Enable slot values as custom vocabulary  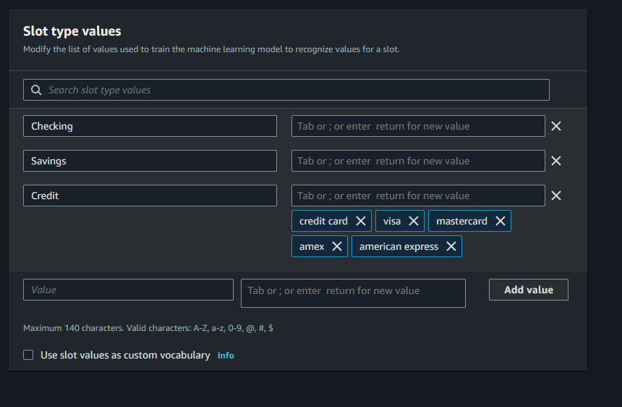click(x=28, y=355)
